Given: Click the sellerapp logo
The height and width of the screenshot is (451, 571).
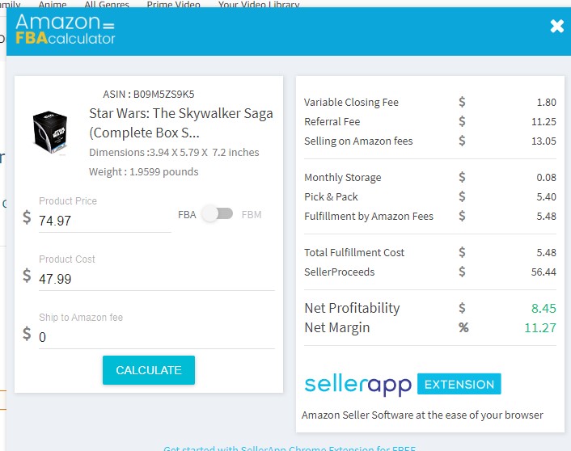Looking at the screenshot, I should coord(358,385).
